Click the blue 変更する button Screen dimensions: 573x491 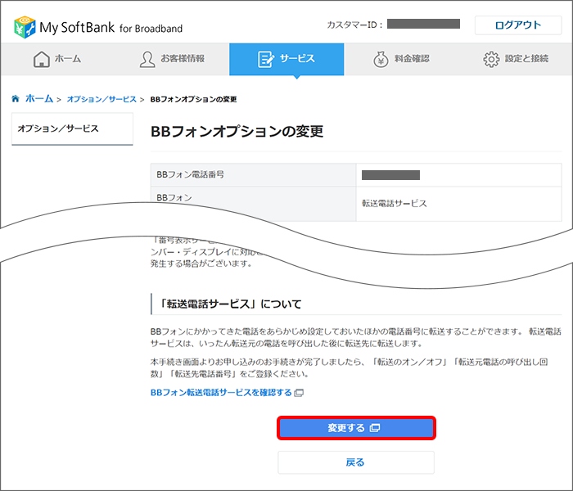tap(356, 428)
